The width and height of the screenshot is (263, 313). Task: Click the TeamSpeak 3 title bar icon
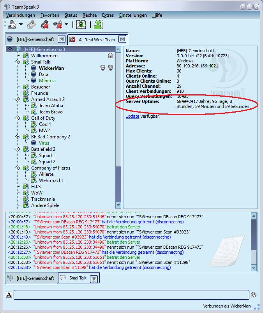point(7,7)
